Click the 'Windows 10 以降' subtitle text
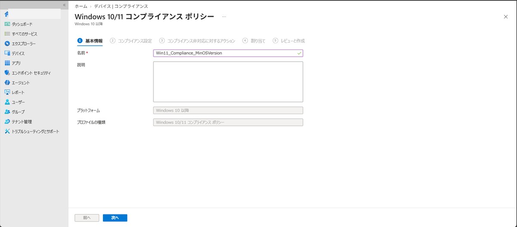Screen dimensions: 517x227 pos(89,24)
